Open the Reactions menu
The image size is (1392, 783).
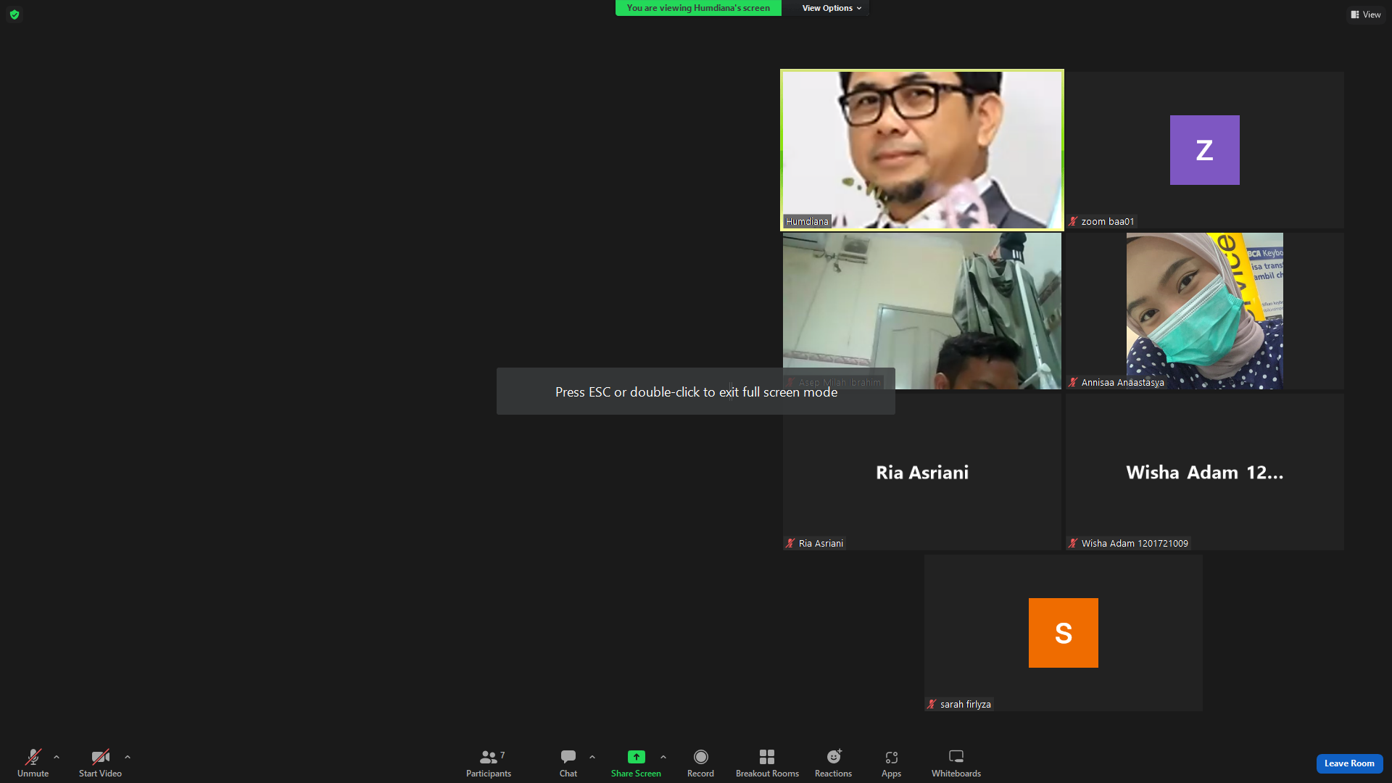coord(834,763)
